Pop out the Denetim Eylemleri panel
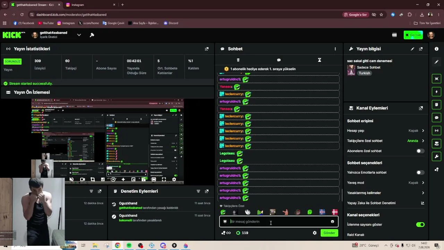The height and width of the screenshot is (250, 444). (x=207, y=191)
